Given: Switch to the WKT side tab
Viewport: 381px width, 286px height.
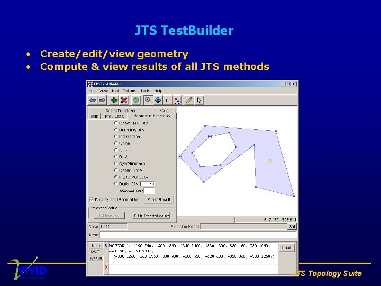Looking at the screenshot, I should click(x=95, y=252).
